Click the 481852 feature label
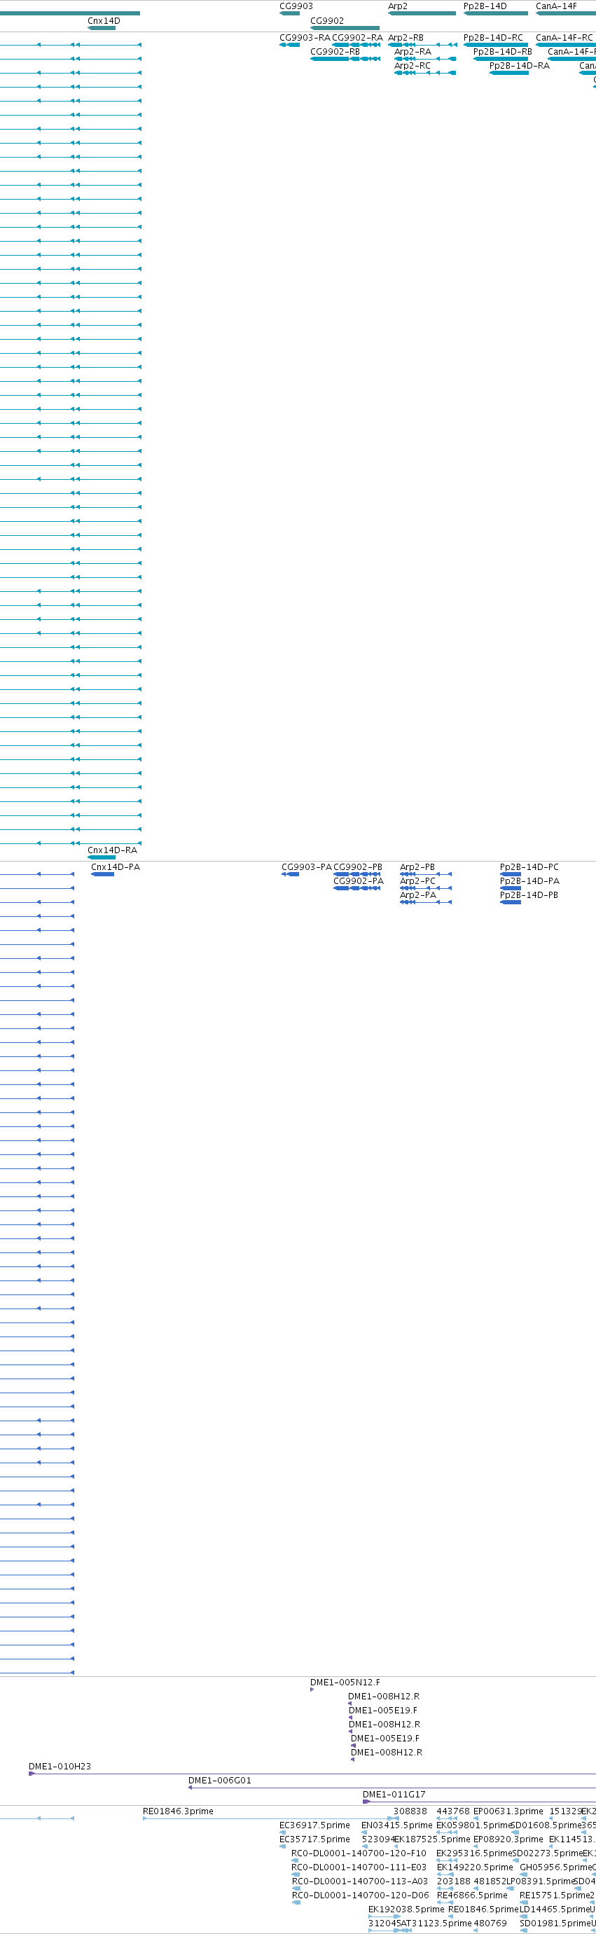 coord(490,1882)
